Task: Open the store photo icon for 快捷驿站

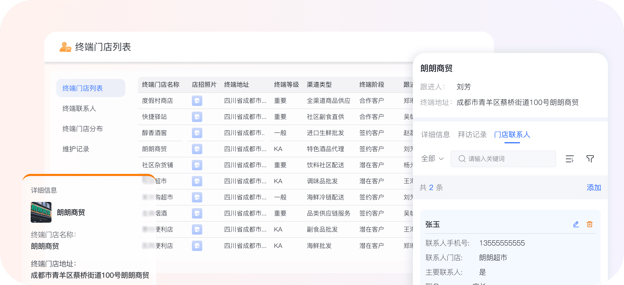Action: point(197,117)
